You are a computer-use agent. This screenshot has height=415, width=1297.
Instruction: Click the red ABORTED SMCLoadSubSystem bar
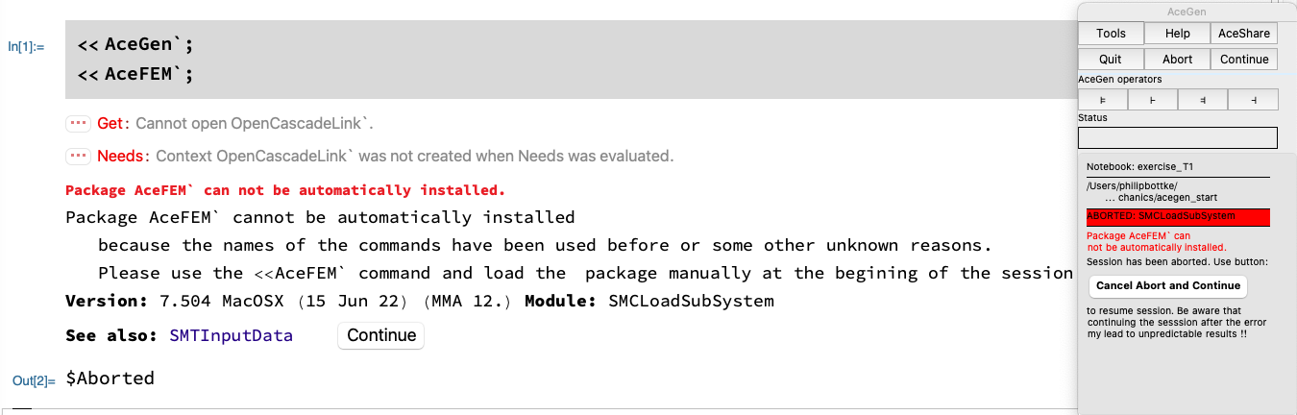coord(1178,217)
